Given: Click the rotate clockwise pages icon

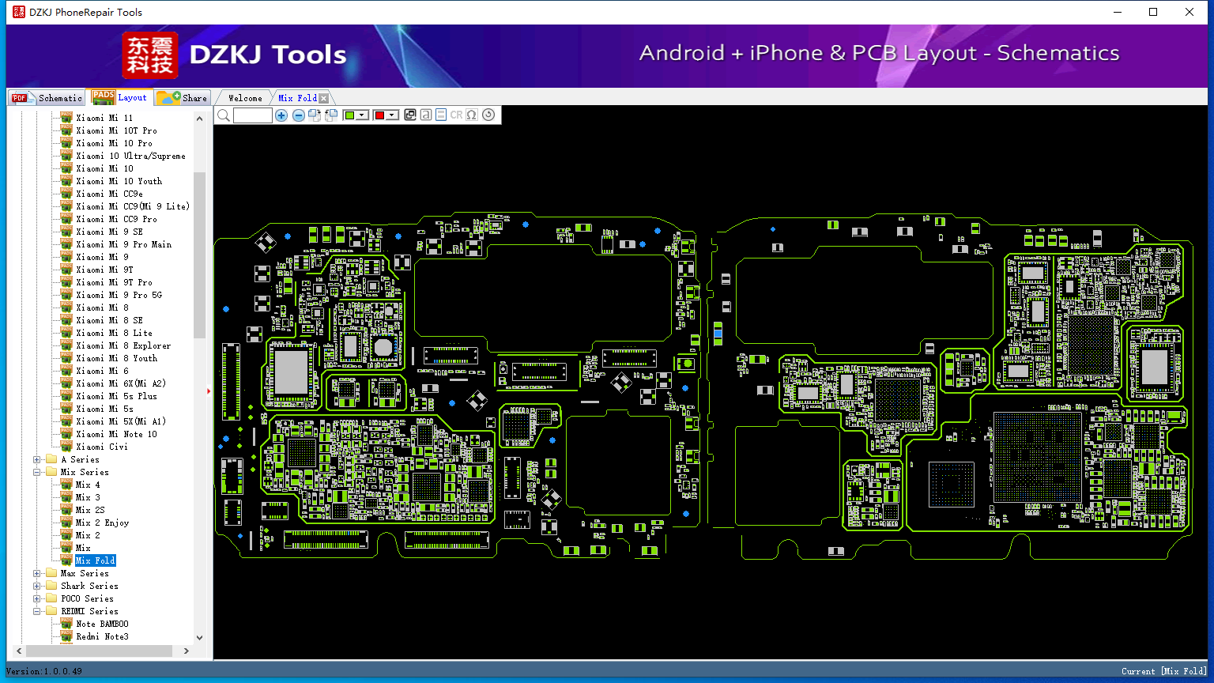Looking at the screenshot, I should (315, 115).
